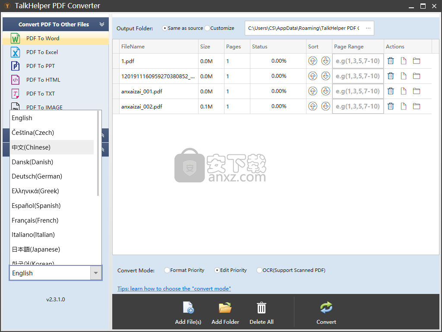The height and width of the screenshot is (332, 442).
Task: Select Italiano(Italian) language
Action: 52,235
